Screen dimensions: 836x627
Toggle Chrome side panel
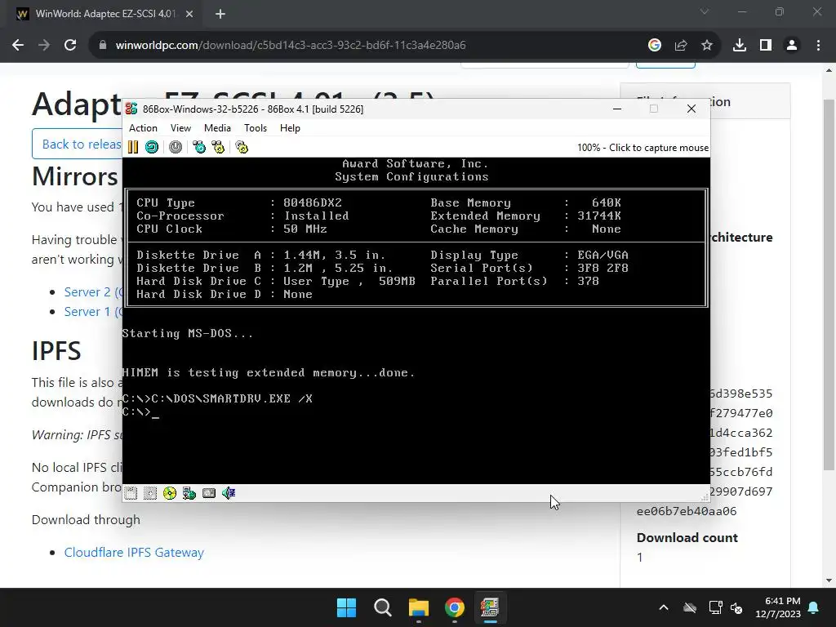click(x=766, y=46)
